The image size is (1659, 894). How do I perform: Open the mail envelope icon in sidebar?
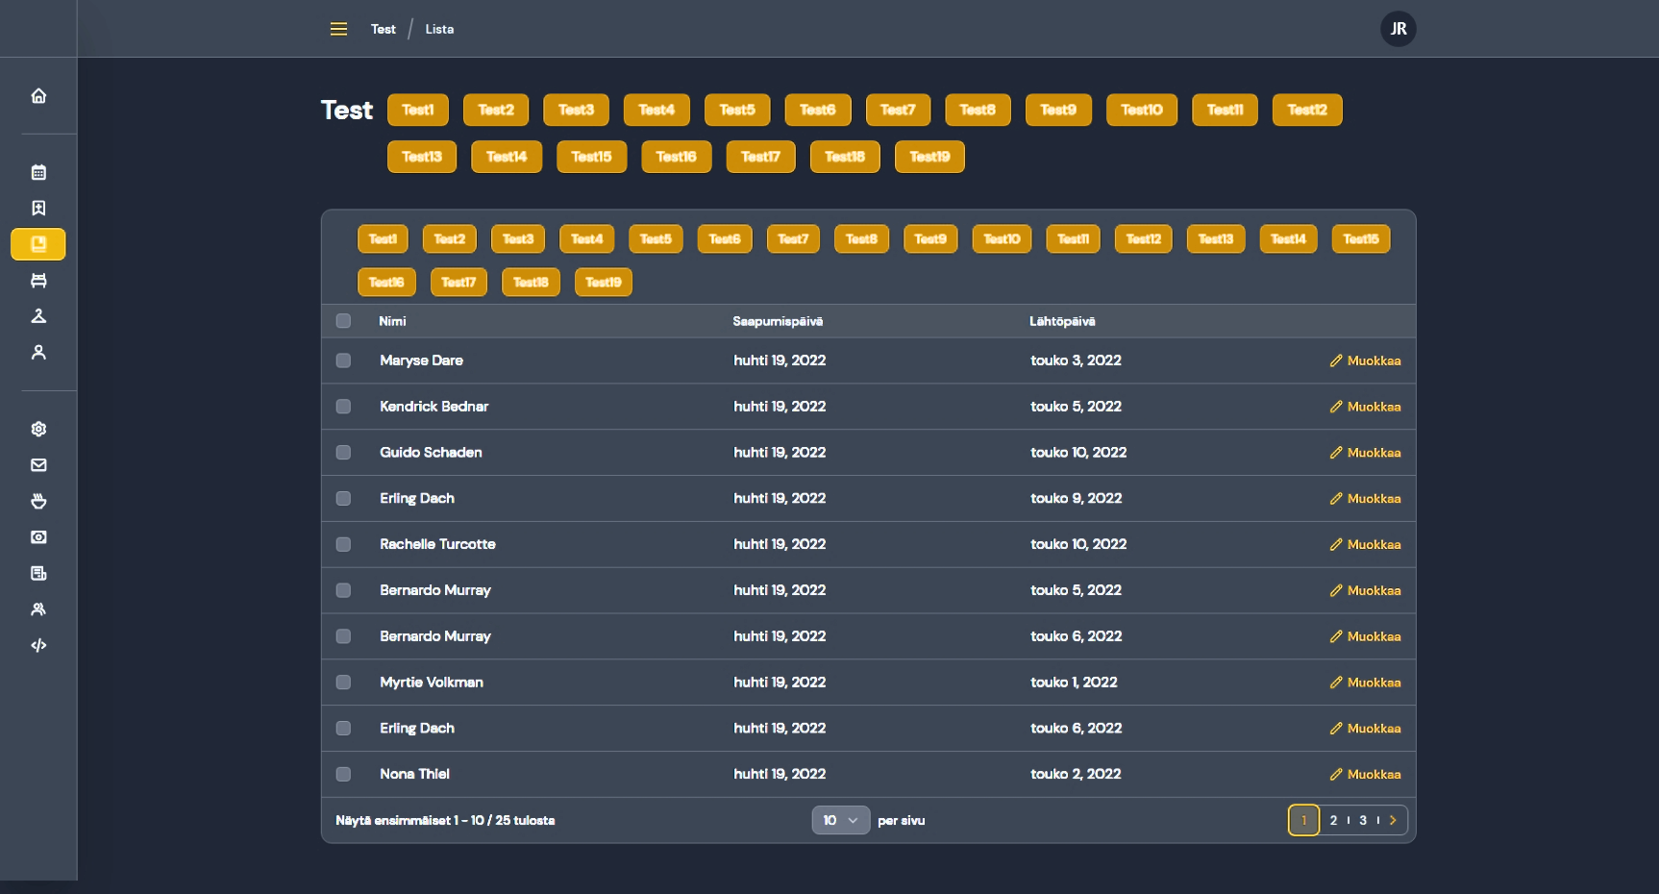click(x=38, y=465)
